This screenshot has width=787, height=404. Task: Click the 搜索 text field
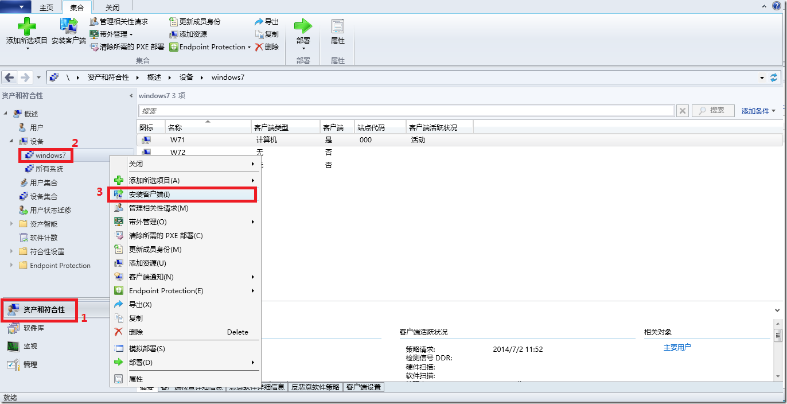407,111
